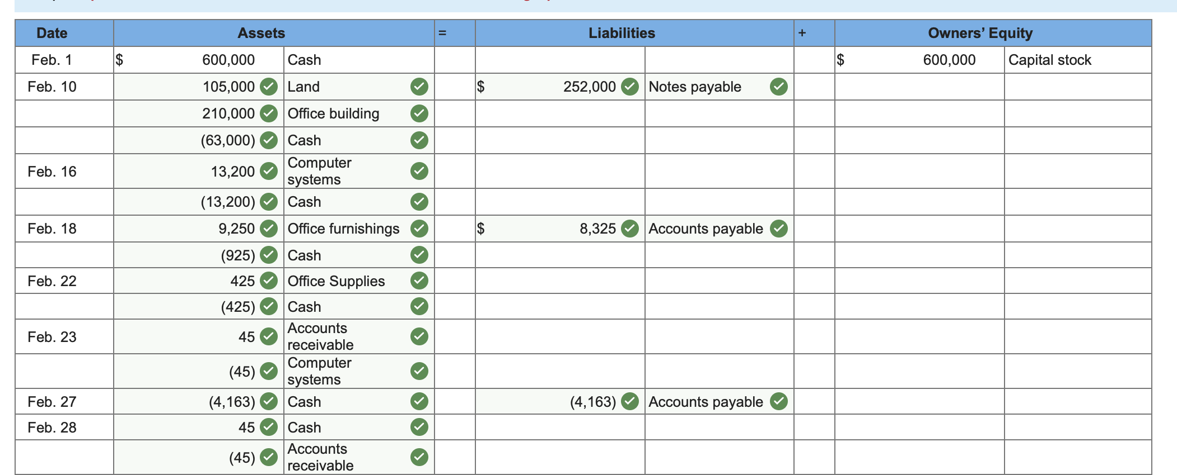Click the checkmark next to Feb. 23 Computer systems credit
The height and width of the screenshot is (475, 1177).
[419, 371]
